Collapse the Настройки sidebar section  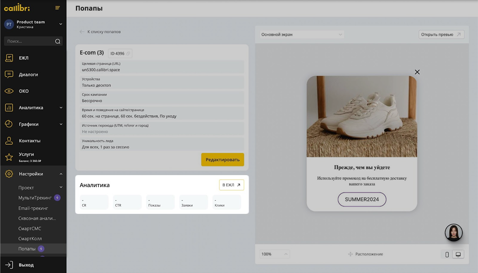(x=61, y=174)
